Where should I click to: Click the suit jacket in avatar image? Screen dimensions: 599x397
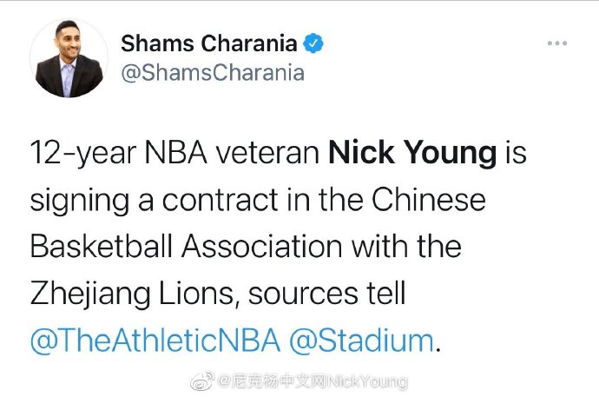coord(69,78)
